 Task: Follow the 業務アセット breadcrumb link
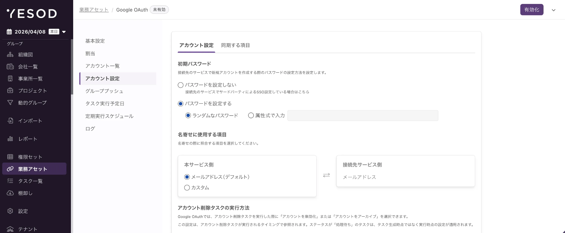94,10
